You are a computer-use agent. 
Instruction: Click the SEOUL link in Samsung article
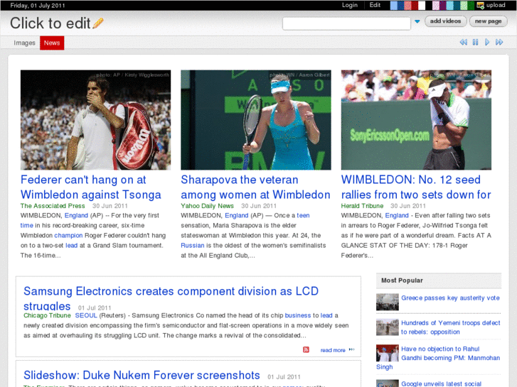point(86,315)
